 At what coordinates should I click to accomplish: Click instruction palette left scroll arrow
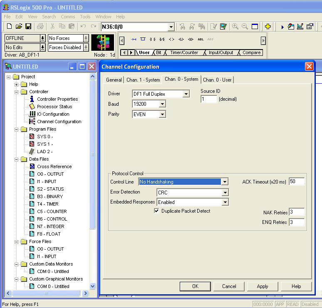click(122, 41)
